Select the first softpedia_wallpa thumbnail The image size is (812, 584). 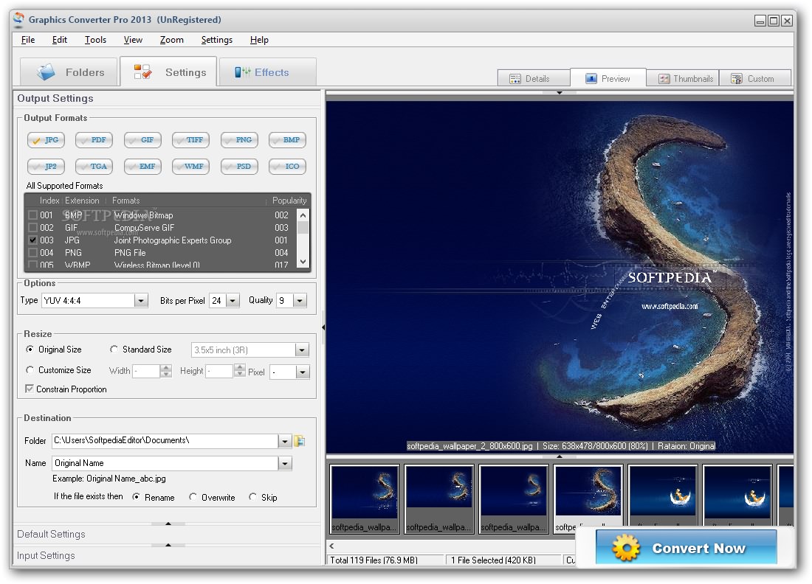point(365,498)
